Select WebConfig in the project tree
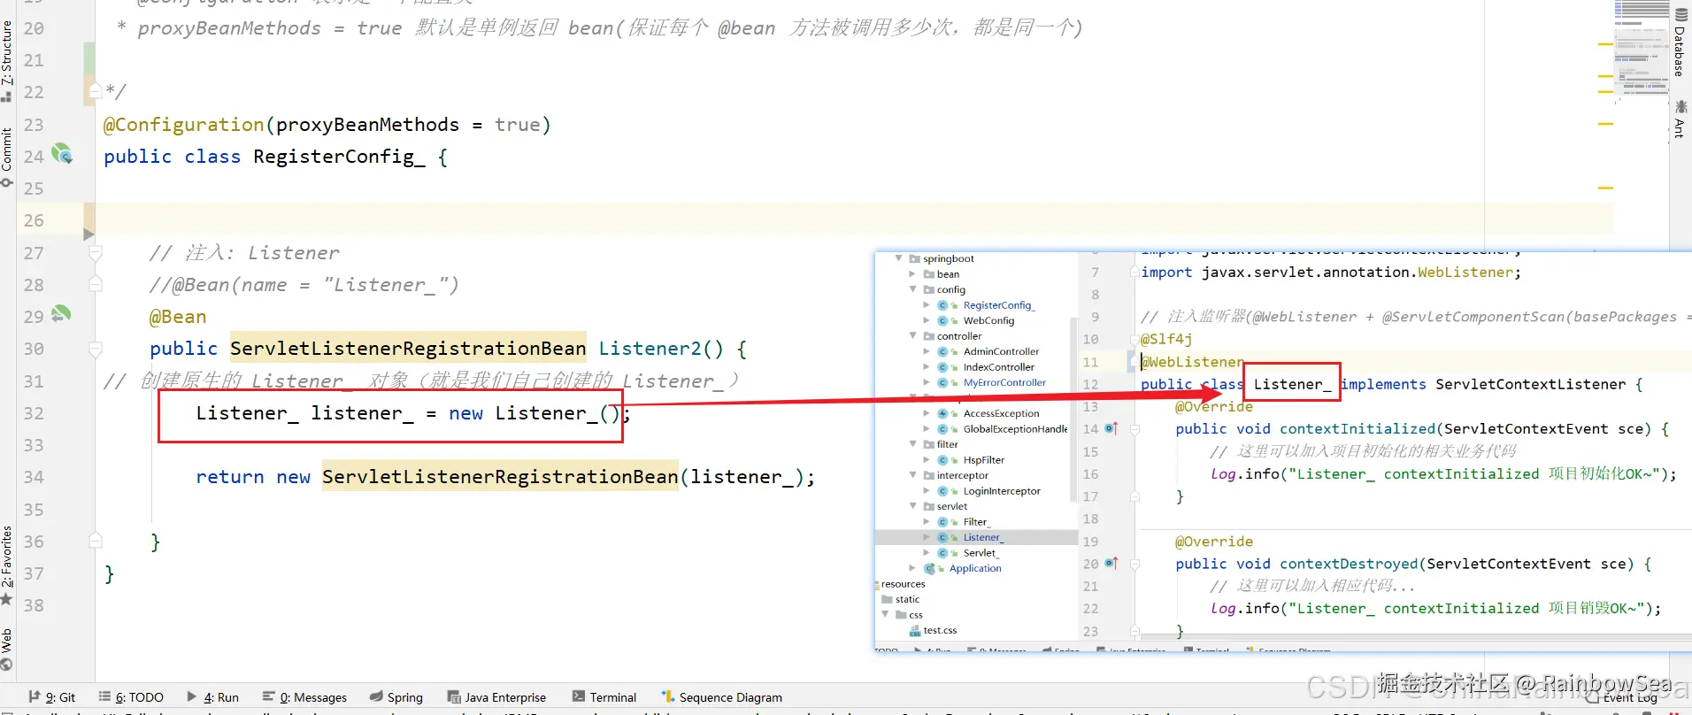 (988, 320)
